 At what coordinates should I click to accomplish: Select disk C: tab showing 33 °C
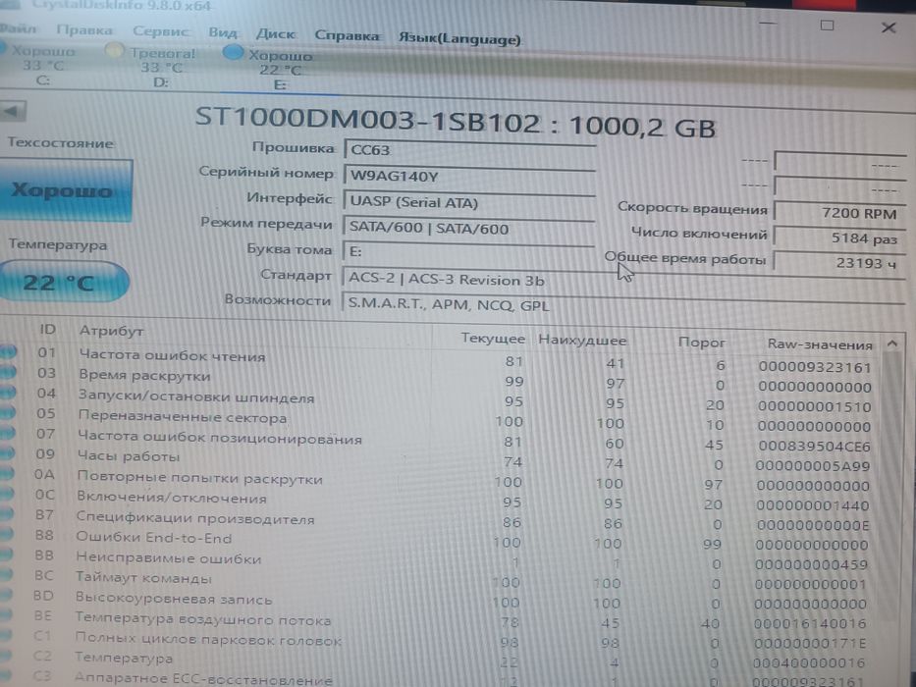click(x=42, y=64)
